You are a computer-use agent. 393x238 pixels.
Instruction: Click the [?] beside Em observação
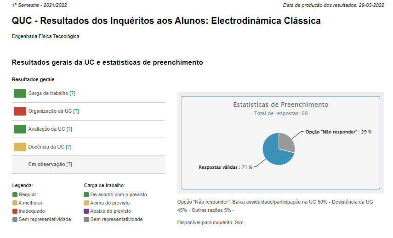point(69,165)
